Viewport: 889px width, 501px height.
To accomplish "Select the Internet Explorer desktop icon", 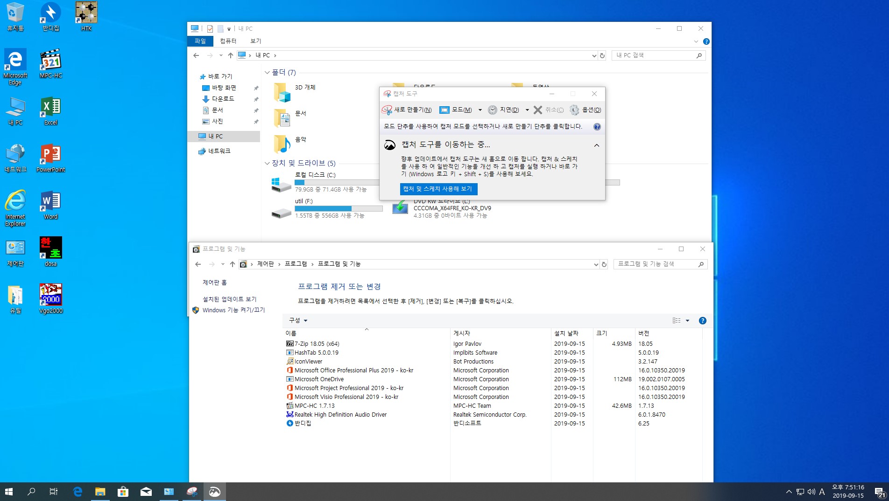I will [15, 208].
